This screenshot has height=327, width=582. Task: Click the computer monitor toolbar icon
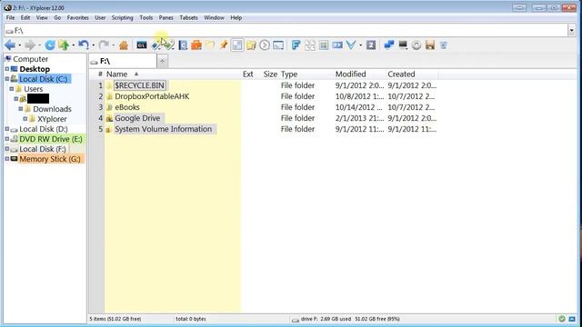click(x=403, y=45)
